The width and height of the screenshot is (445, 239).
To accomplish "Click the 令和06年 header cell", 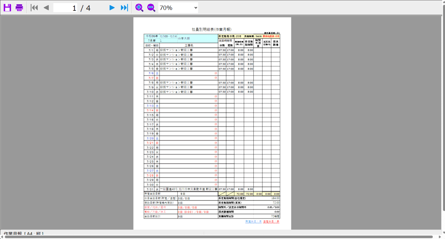I will pos(152,36).
